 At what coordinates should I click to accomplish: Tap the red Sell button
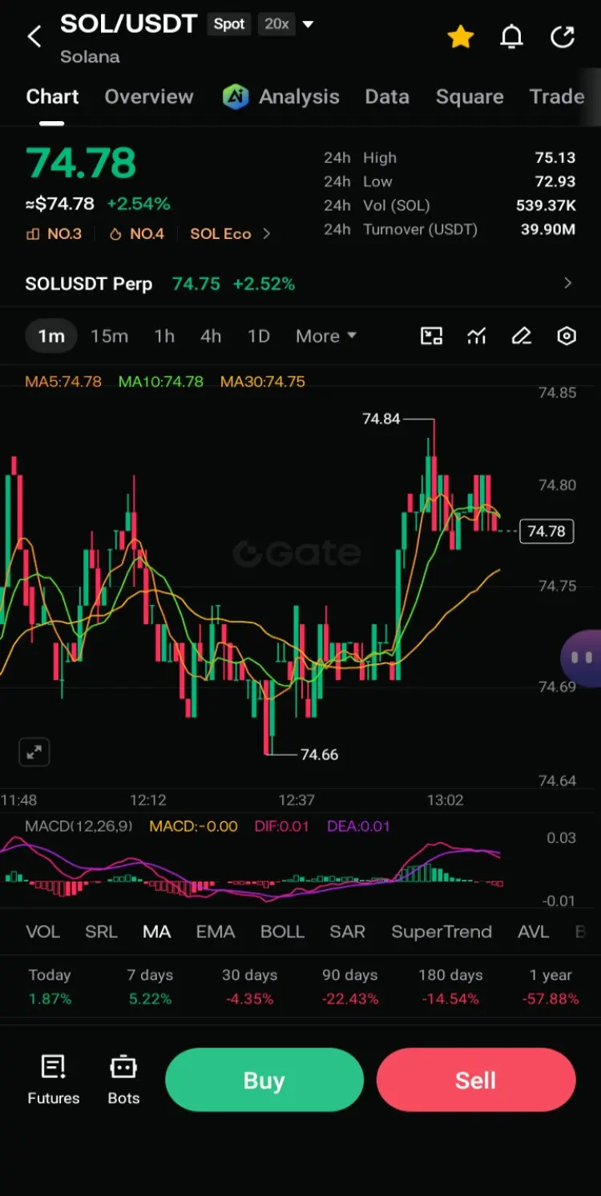click(x=476, y=1080)
